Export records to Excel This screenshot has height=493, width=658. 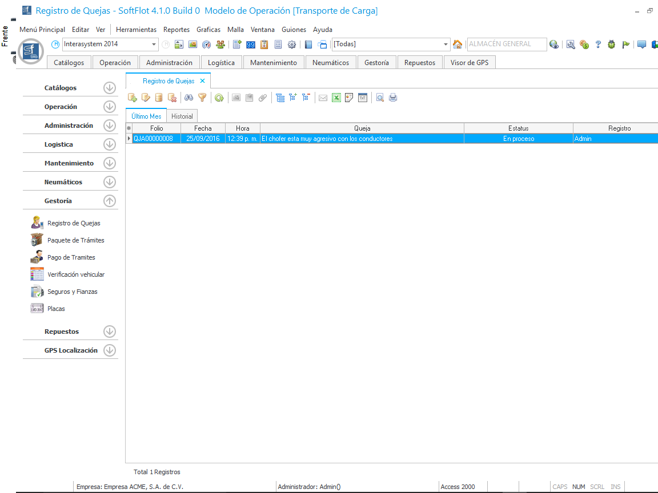(x=336, y=98)
